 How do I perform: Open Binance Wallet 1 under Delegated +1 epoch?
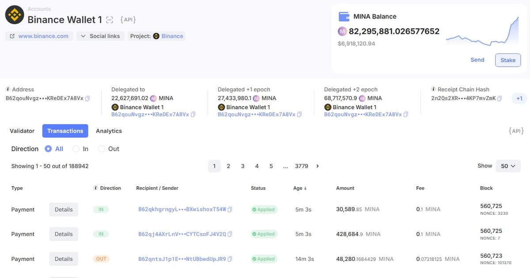click(248, 107)
